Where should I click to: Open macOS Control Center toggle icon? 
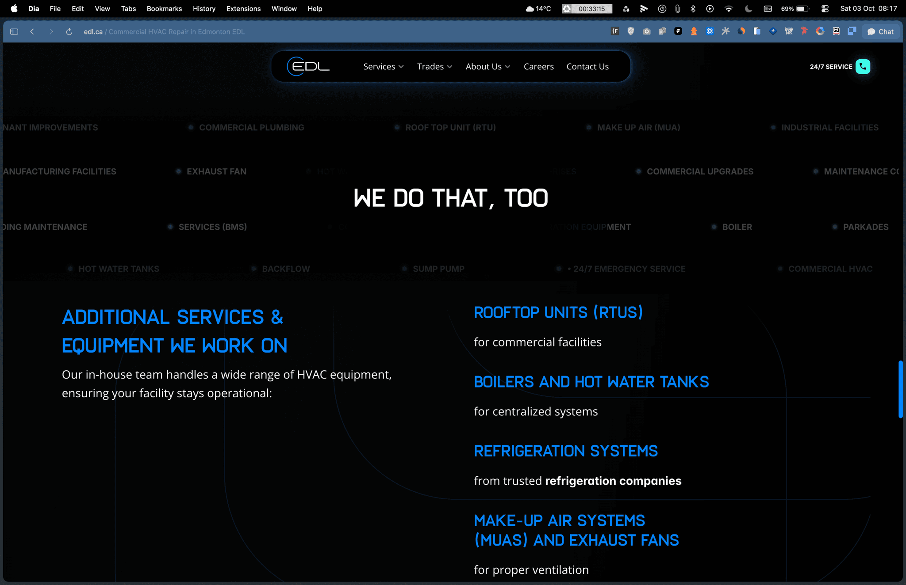tap(825, 9)
